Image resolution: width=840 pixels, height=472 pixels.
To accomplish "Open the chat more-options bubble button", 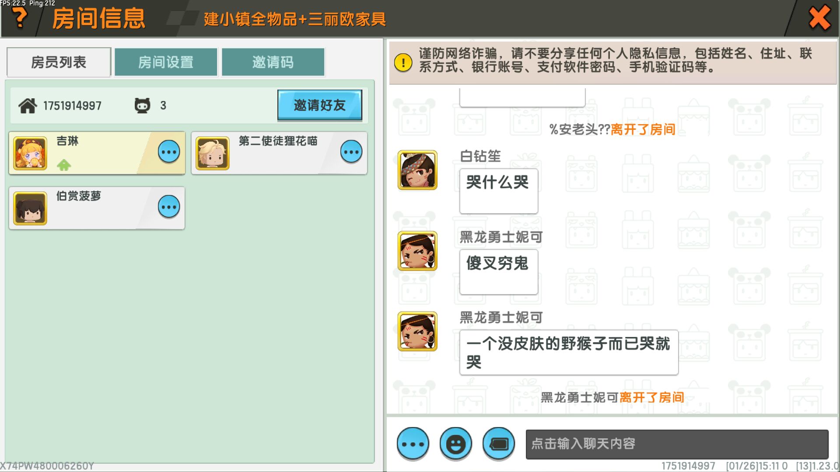I will click(413, 444).
